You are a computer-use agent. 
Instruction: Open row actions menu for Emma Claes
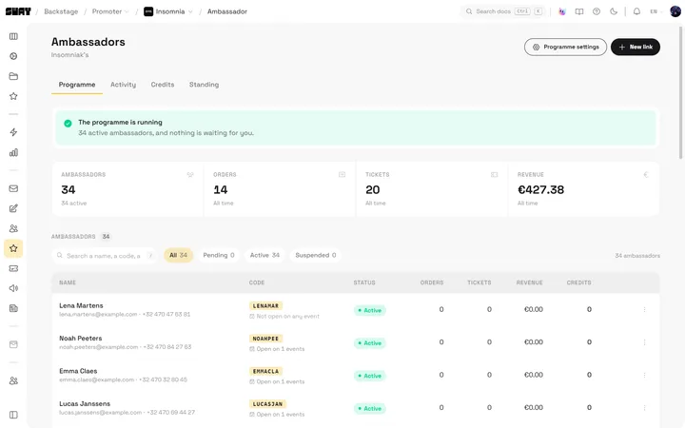(x=644, y=375)
